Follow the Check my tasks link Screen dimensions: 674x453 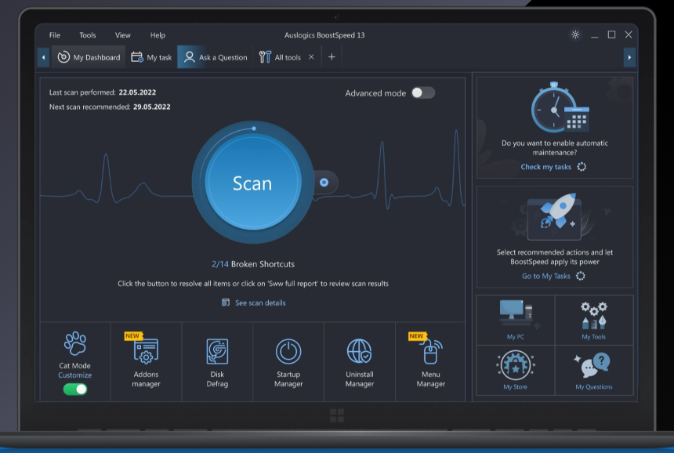coord(547,166)
